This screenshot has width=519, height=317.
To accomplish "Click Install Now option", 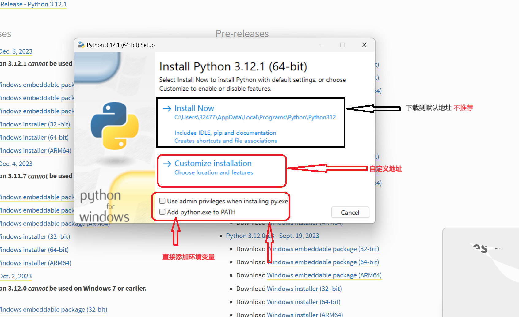I will [251, 123].
